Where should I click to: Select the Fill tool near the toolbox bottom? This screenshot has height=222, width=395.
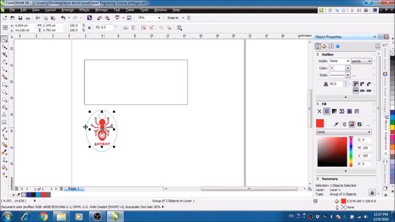pos(4,168)
